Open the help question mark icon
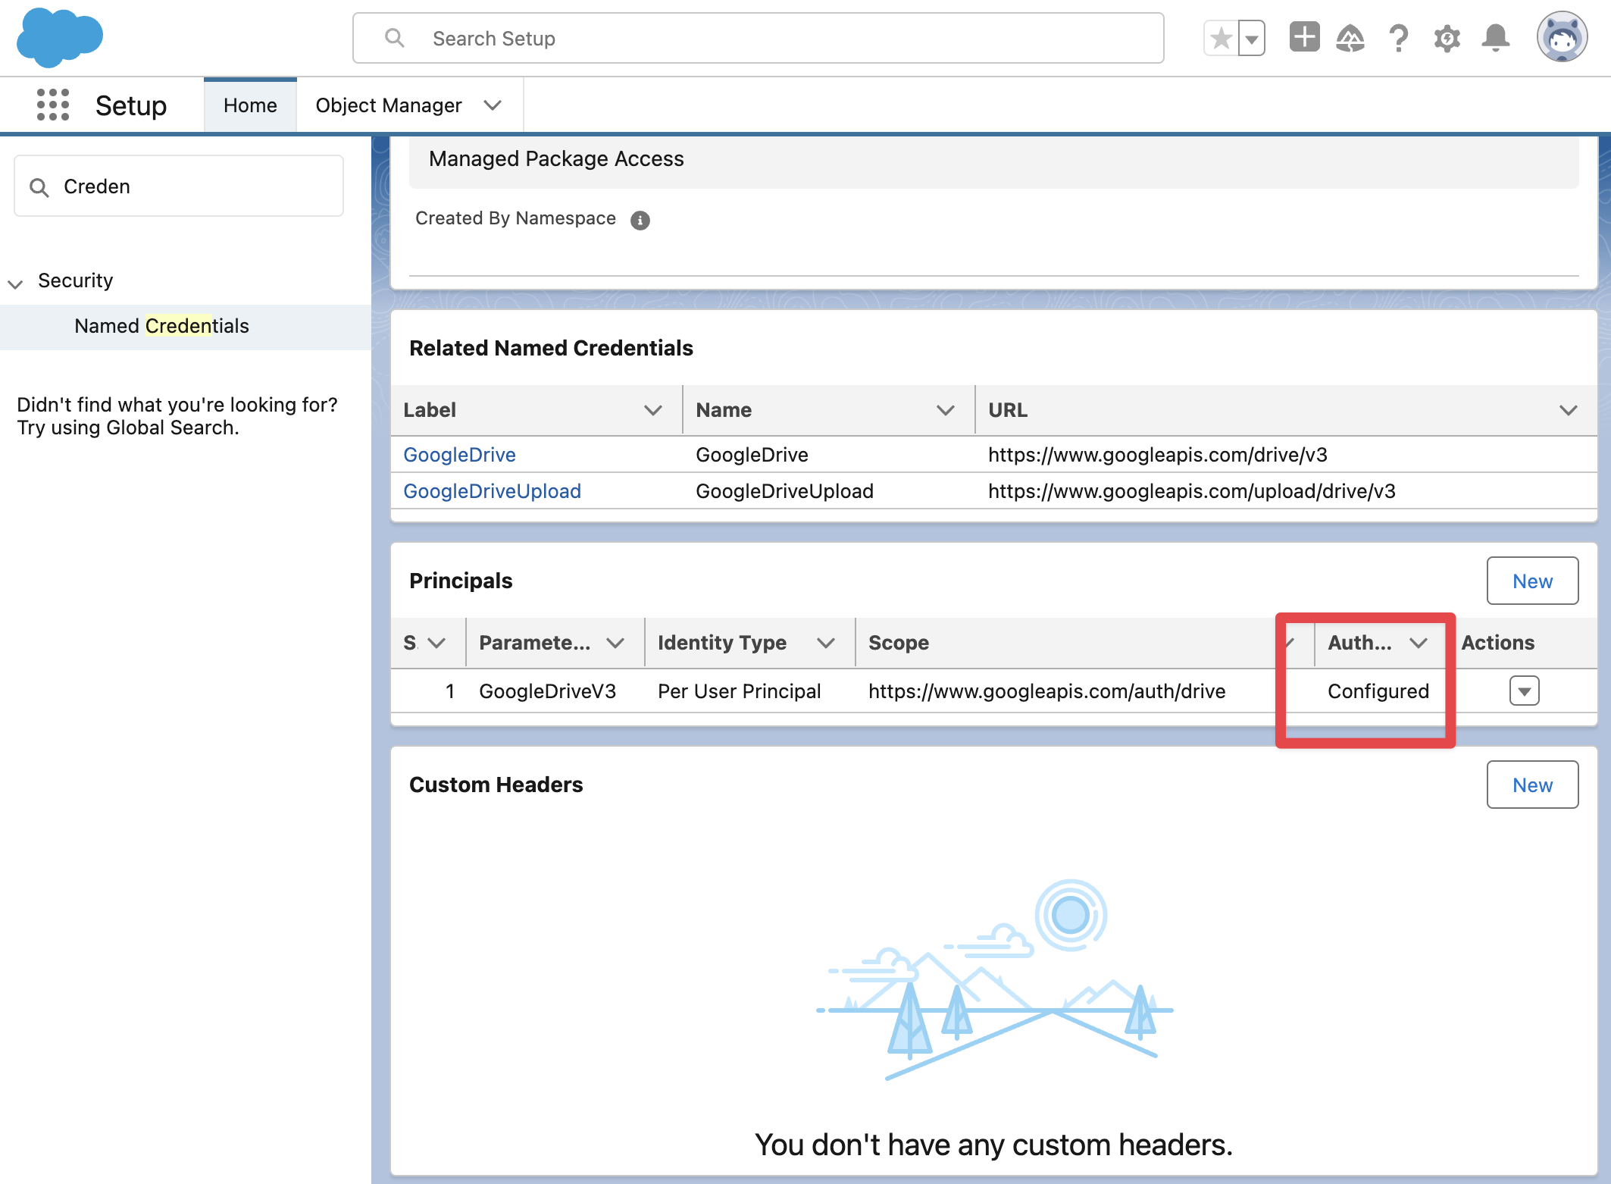This screenshot has height=1184, width=1611. (x=1399, y=38)
